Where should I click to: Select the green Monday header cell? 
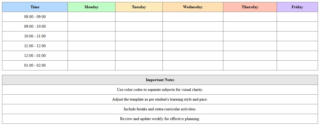tap(91, 7)
